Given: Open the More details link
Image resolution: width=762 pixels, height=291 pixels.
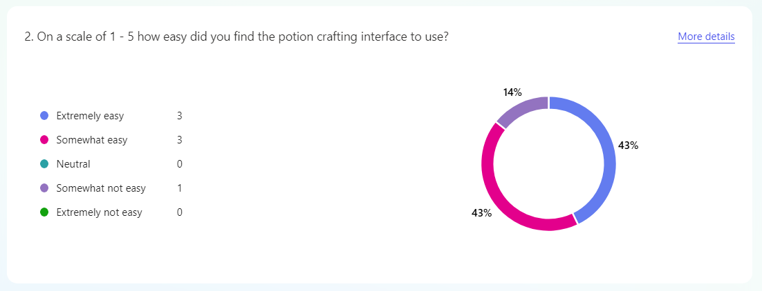Looking at the screenshot, I should point(706,37).
